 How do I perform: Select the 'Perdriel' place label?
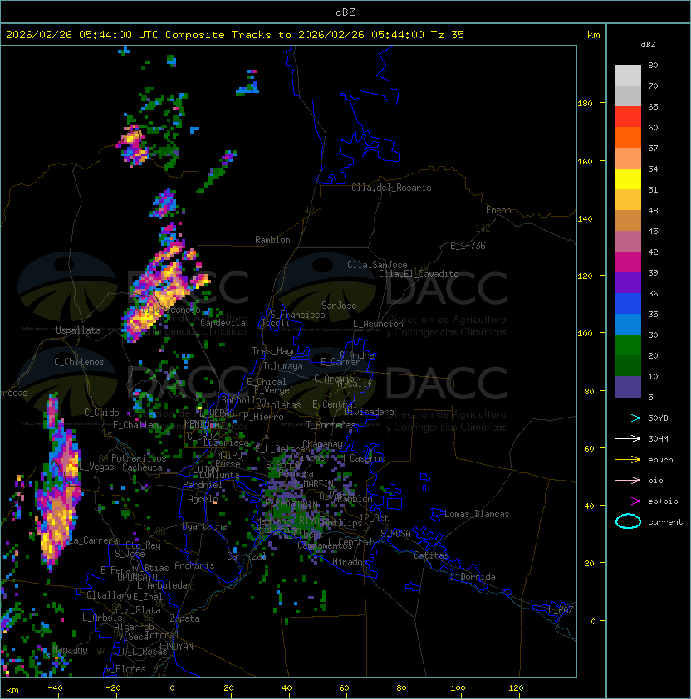(x=203, y=484)
